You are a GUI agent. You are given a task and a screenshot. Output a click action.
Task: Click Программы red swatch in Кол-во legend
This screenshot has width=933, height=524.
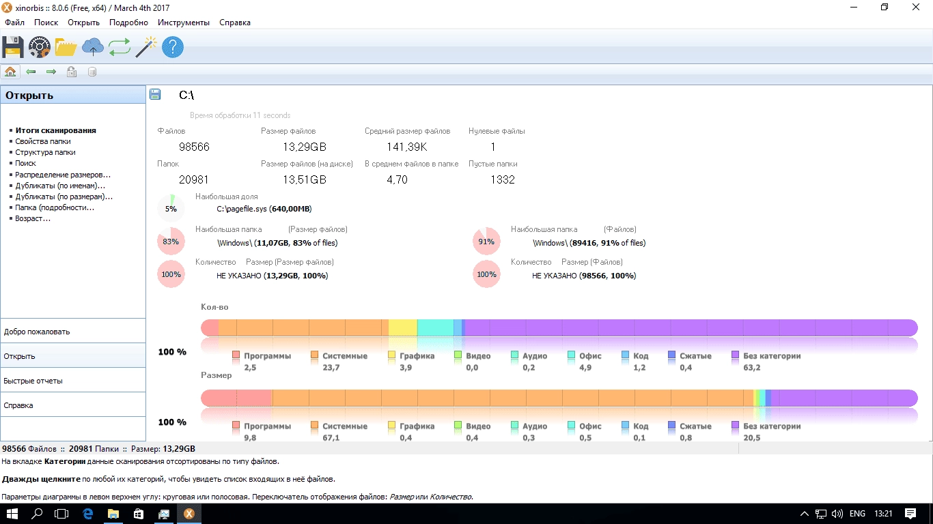[236, 355]
